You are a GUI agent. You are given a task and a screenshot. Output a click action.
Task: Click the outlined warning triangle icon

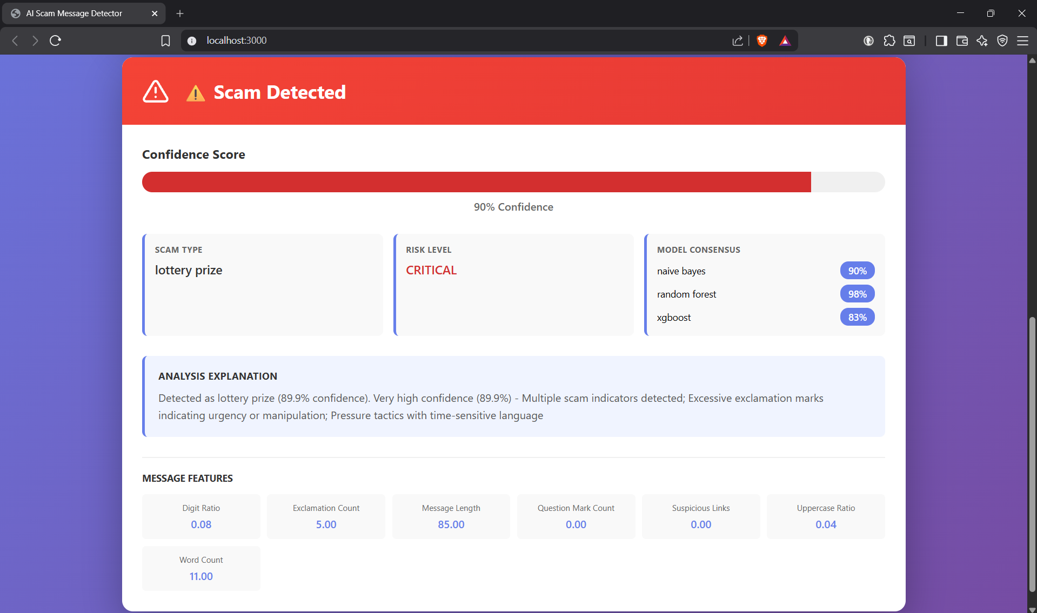[x=156, y=92]
